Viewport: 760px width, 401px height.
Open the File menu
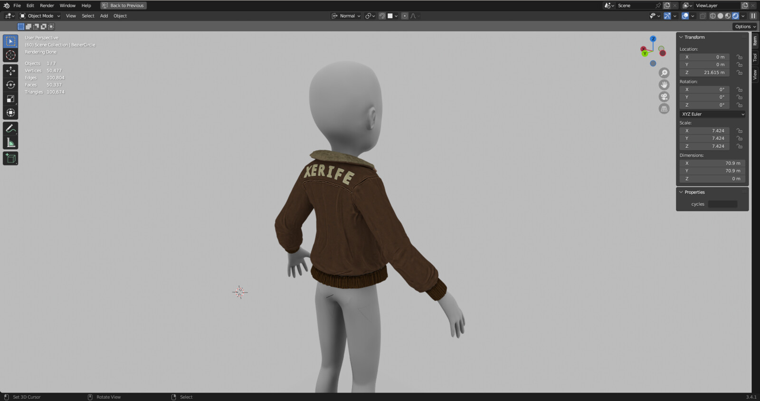(17, 5)
